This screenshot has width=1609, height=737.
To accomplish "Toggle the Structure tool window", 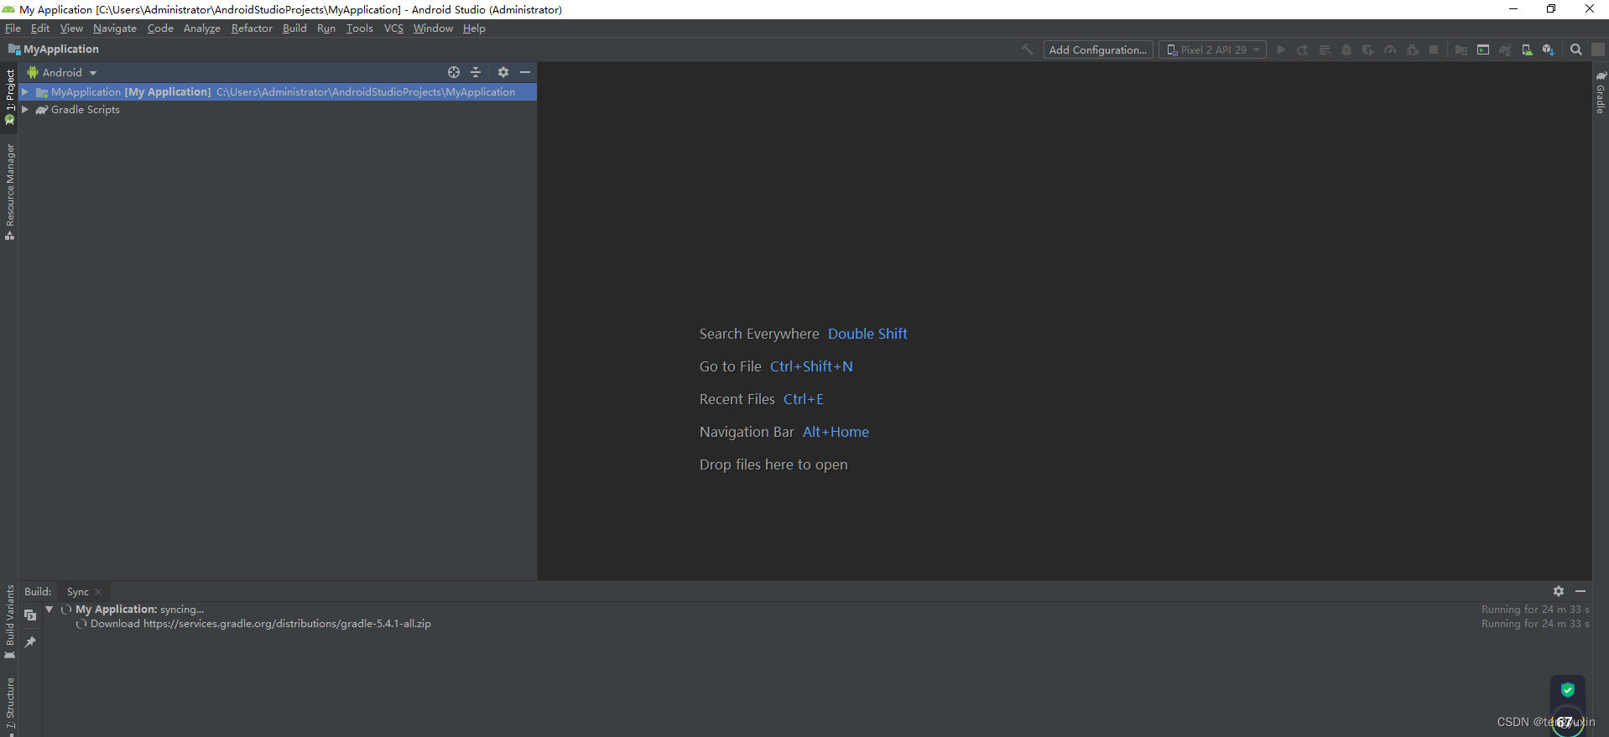I will point(9,705).
